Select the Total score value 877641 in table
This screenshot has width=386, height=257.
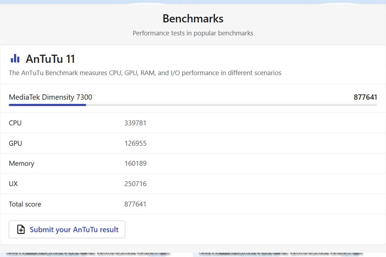(x=135, y=204)
